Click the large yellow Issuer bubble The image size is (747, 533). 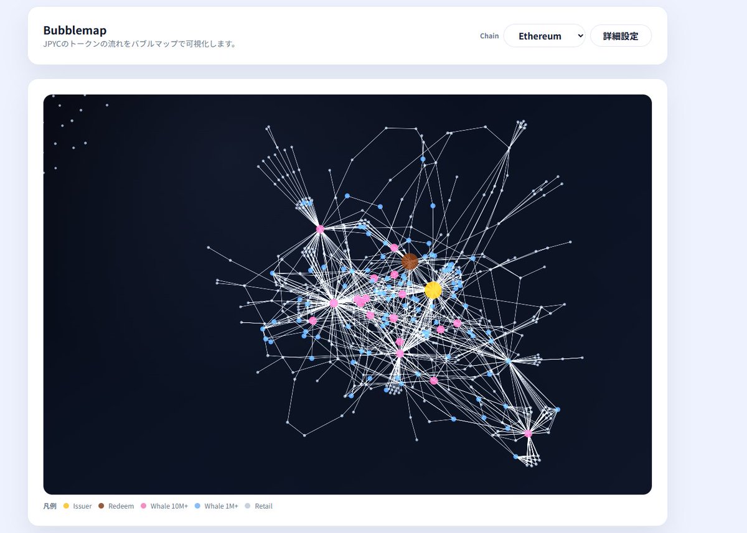[x=433, y=290]
